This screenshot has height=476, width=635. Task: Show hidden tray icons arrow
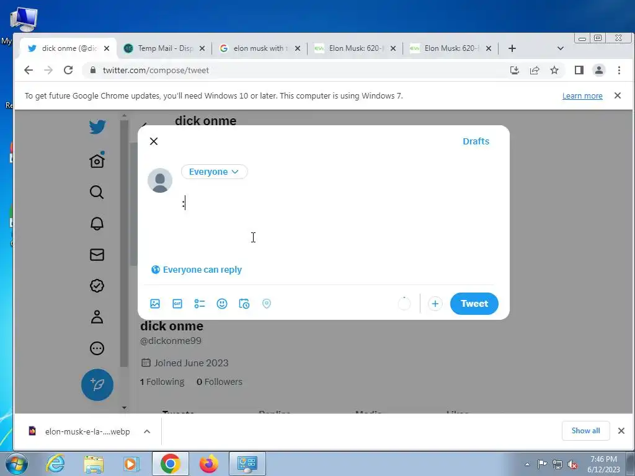pyautogui.click(x=527, y=464)
